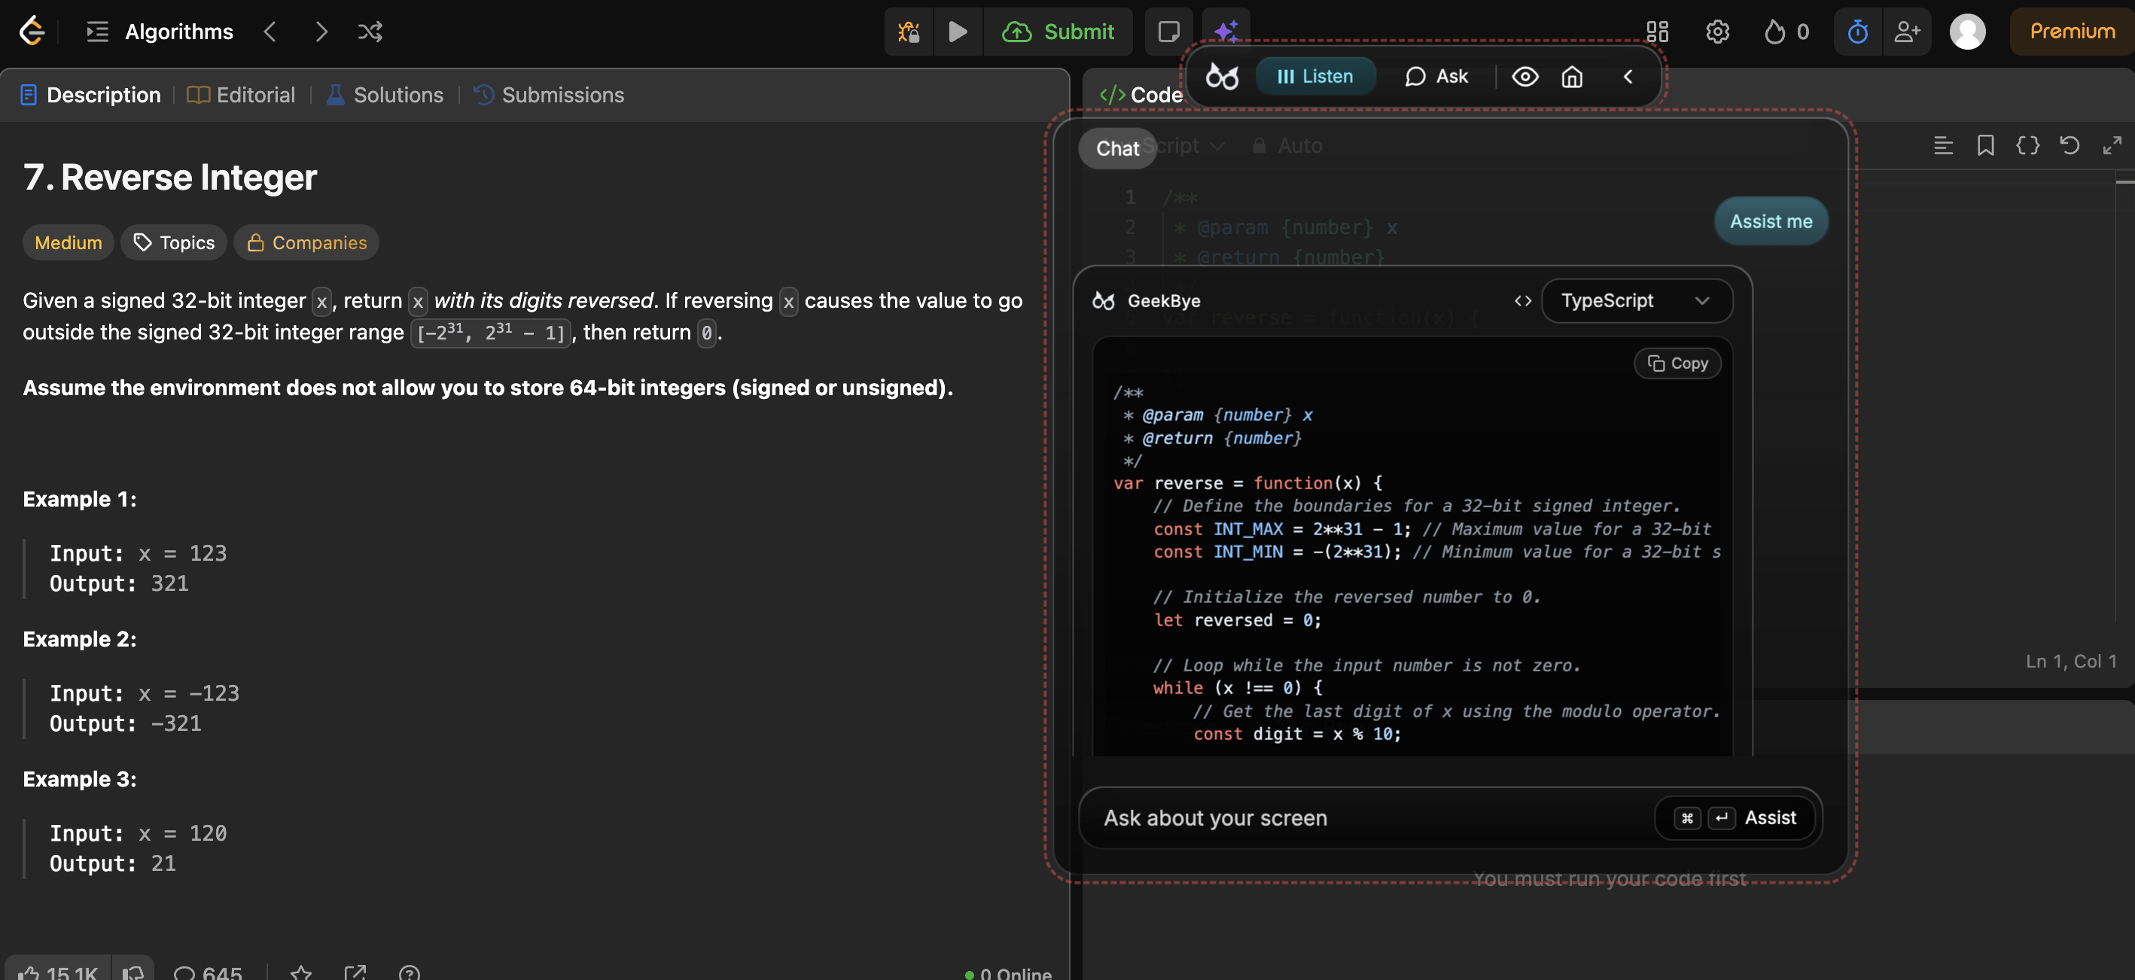Switch to the Editorial tab
This screenshot has width=2135, height=980.
(x=241, y=96)
